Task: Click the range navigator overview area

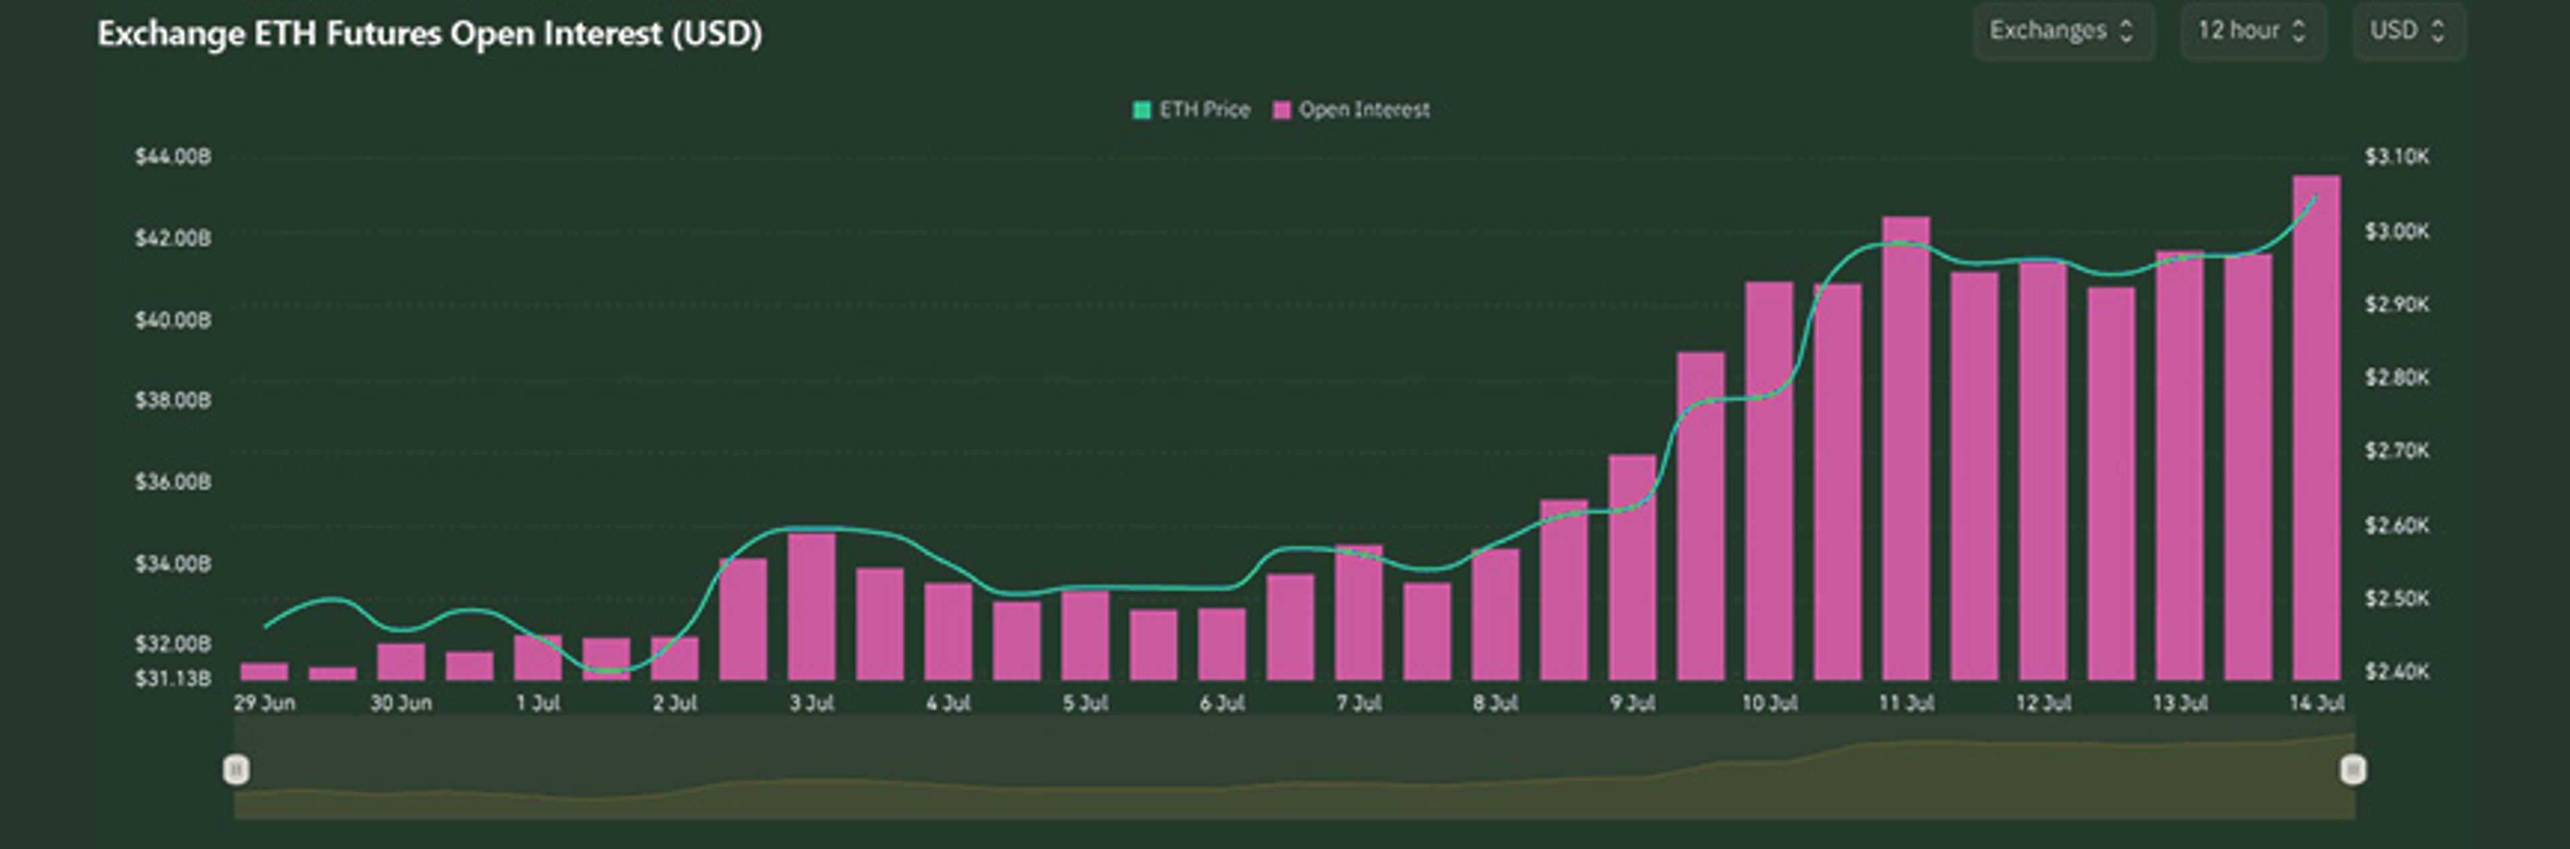Action: click(x=1294, y=768)
